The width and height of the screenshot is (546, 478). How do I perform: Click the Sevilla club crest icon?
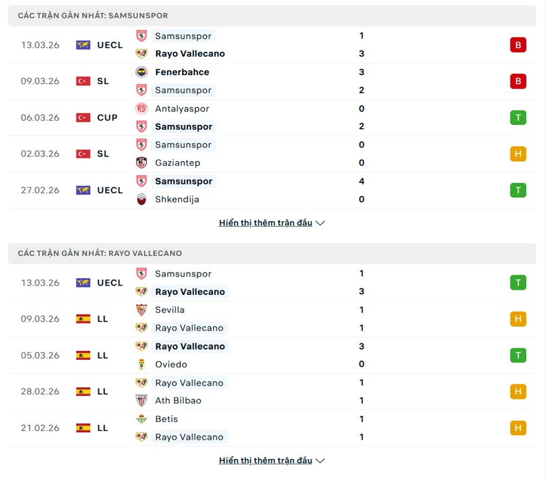[141, 310]
